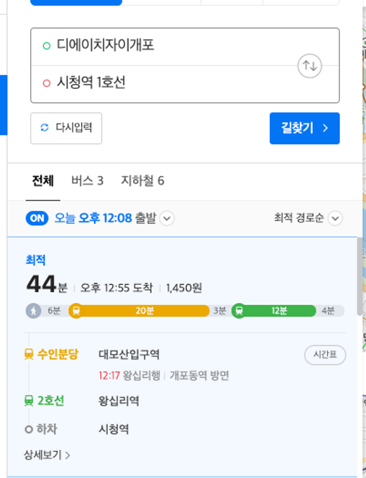
Task: Click the 수인분당 line train icon
Action: click(29, 355)
